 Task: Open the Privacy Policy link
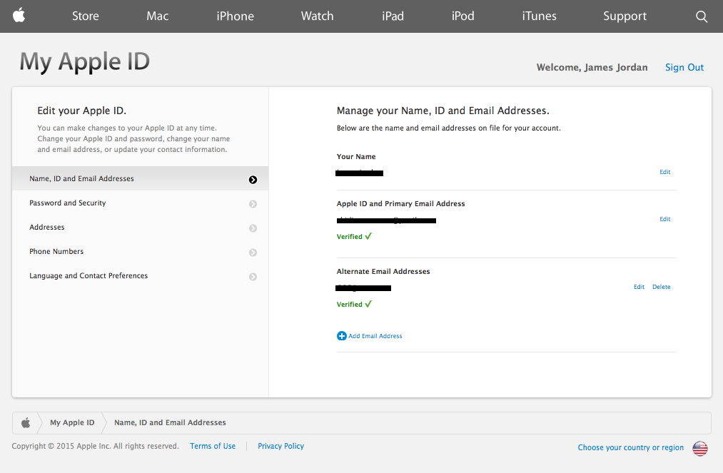(x=280, y=447)
